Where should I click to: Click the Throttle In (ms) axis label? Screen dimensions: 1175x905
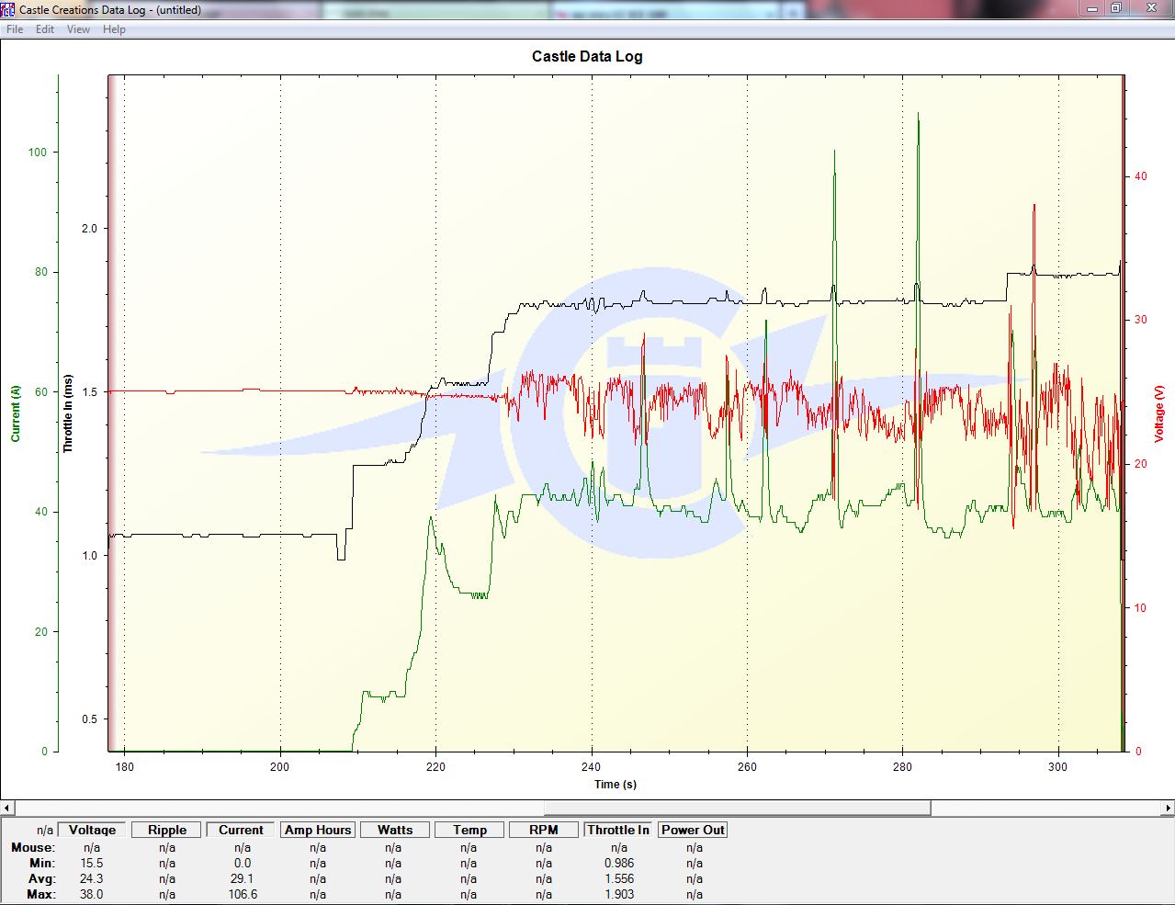(x=68, y=413)
